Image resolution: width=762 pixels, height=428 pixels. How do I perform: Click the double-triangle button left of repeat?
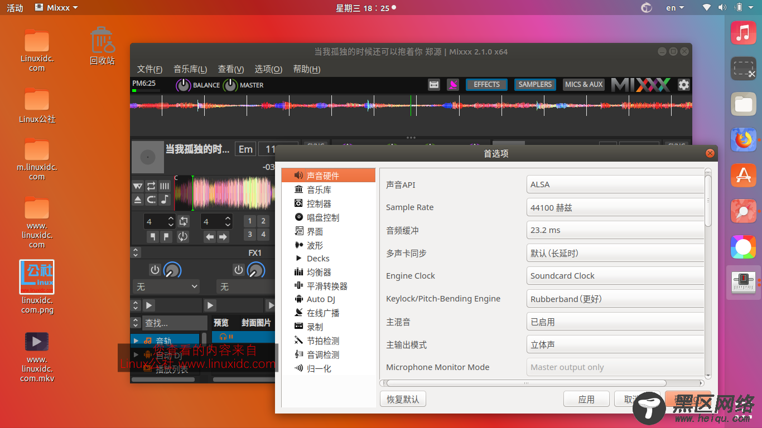tap(138, 186)
